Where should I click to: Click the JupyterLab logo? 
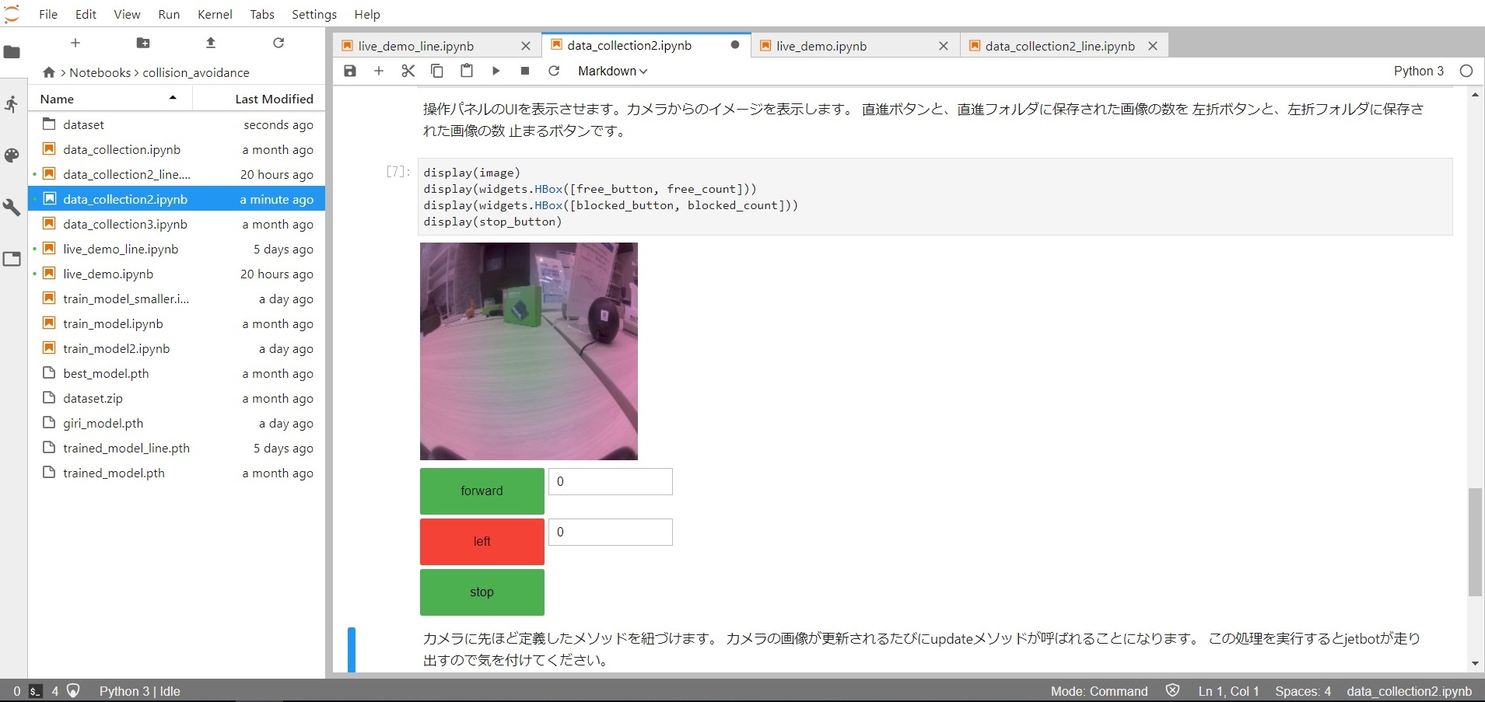[12, 14]
